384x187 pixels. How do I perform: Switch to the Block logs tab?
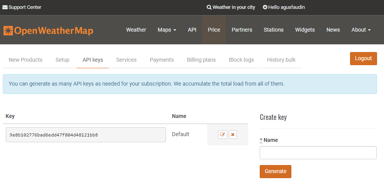(x=241, y=60)
